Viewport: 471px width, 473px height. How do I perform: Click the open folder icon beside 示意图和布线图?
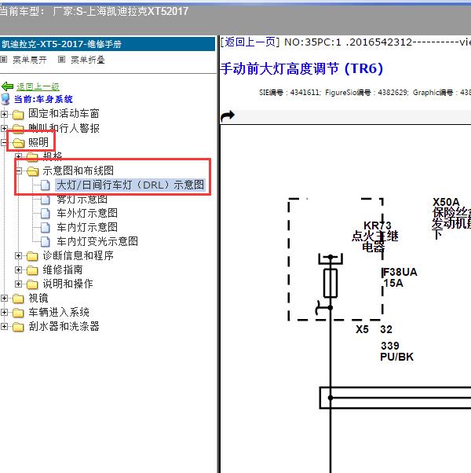tap(32, 171)
